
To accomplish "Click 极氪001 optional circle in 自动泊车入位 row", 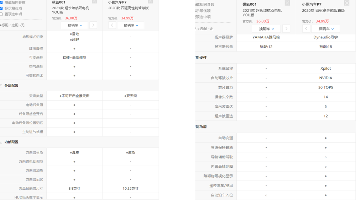I will click(x=266, y=195).
